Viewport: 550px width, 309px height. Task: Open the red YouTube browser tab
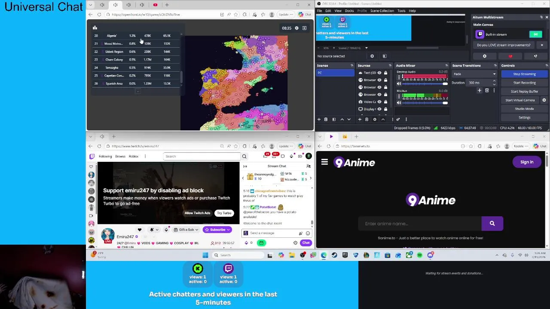[x=155, y=5]
